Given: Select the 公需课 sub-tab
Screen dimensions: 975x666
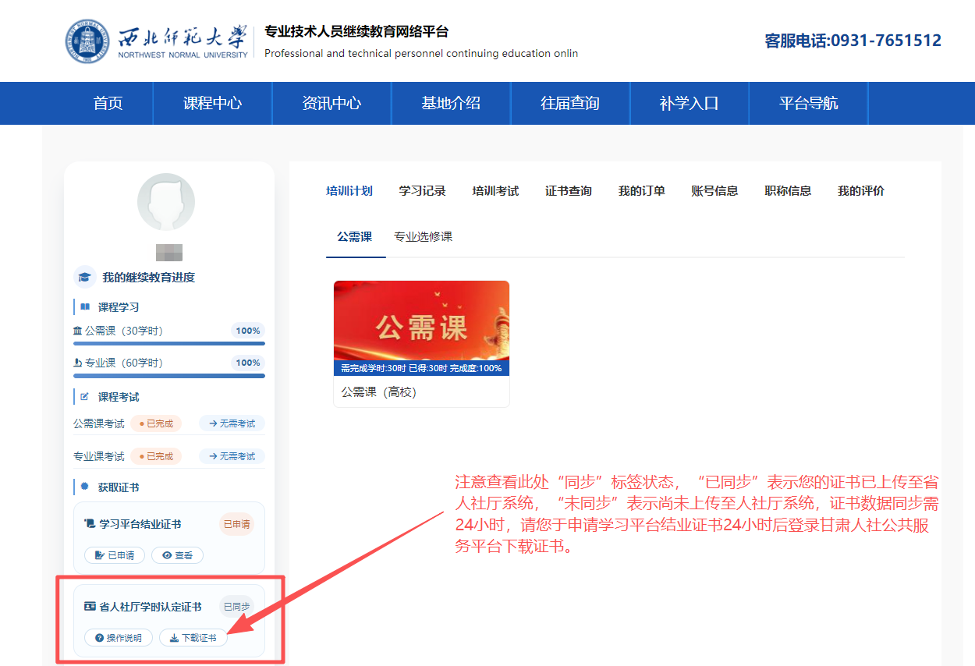Looking at the screenshot, I should pyautogui.click(x=355, y=236).
